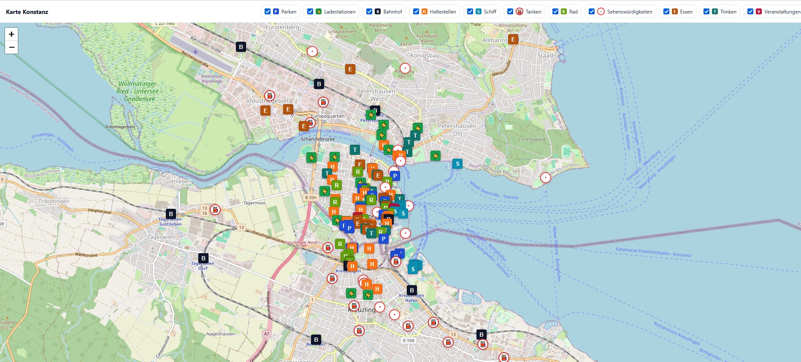Disable the Rad layer checkbox
801x362 pixels.
pos(555,11)
